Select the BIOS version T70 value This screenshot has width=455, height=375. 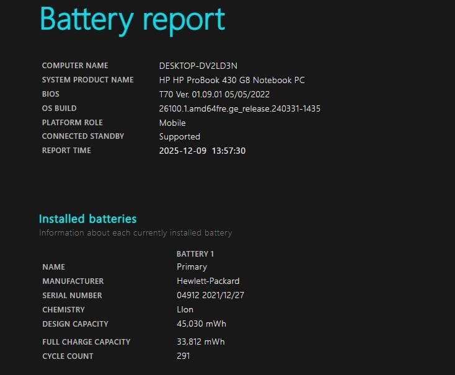click(x=214, y=94)
